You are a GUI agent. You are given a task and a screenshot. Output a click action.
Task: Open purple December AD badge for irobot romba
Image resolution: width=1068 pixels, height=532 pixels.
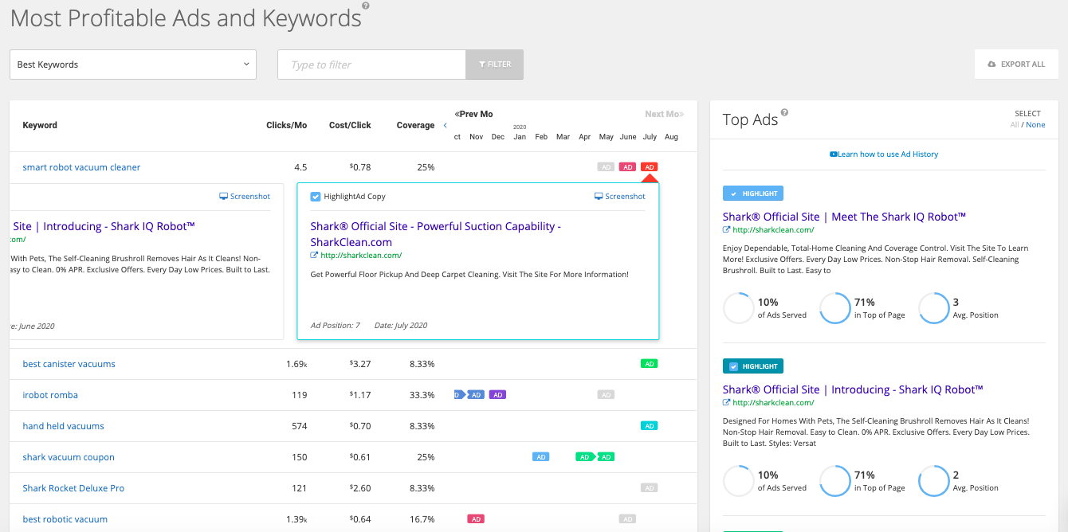(x=497, y=395)
